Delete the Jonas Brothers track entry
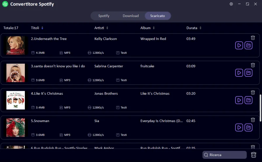 [253, 92]
